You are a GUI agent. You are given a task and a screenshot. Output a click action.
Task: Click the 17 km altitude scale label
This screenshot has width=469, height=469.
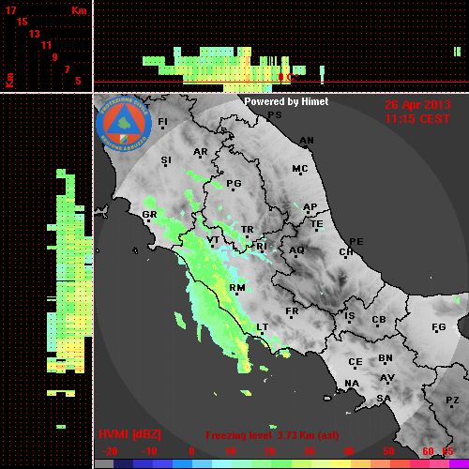[x=11, y=10]
